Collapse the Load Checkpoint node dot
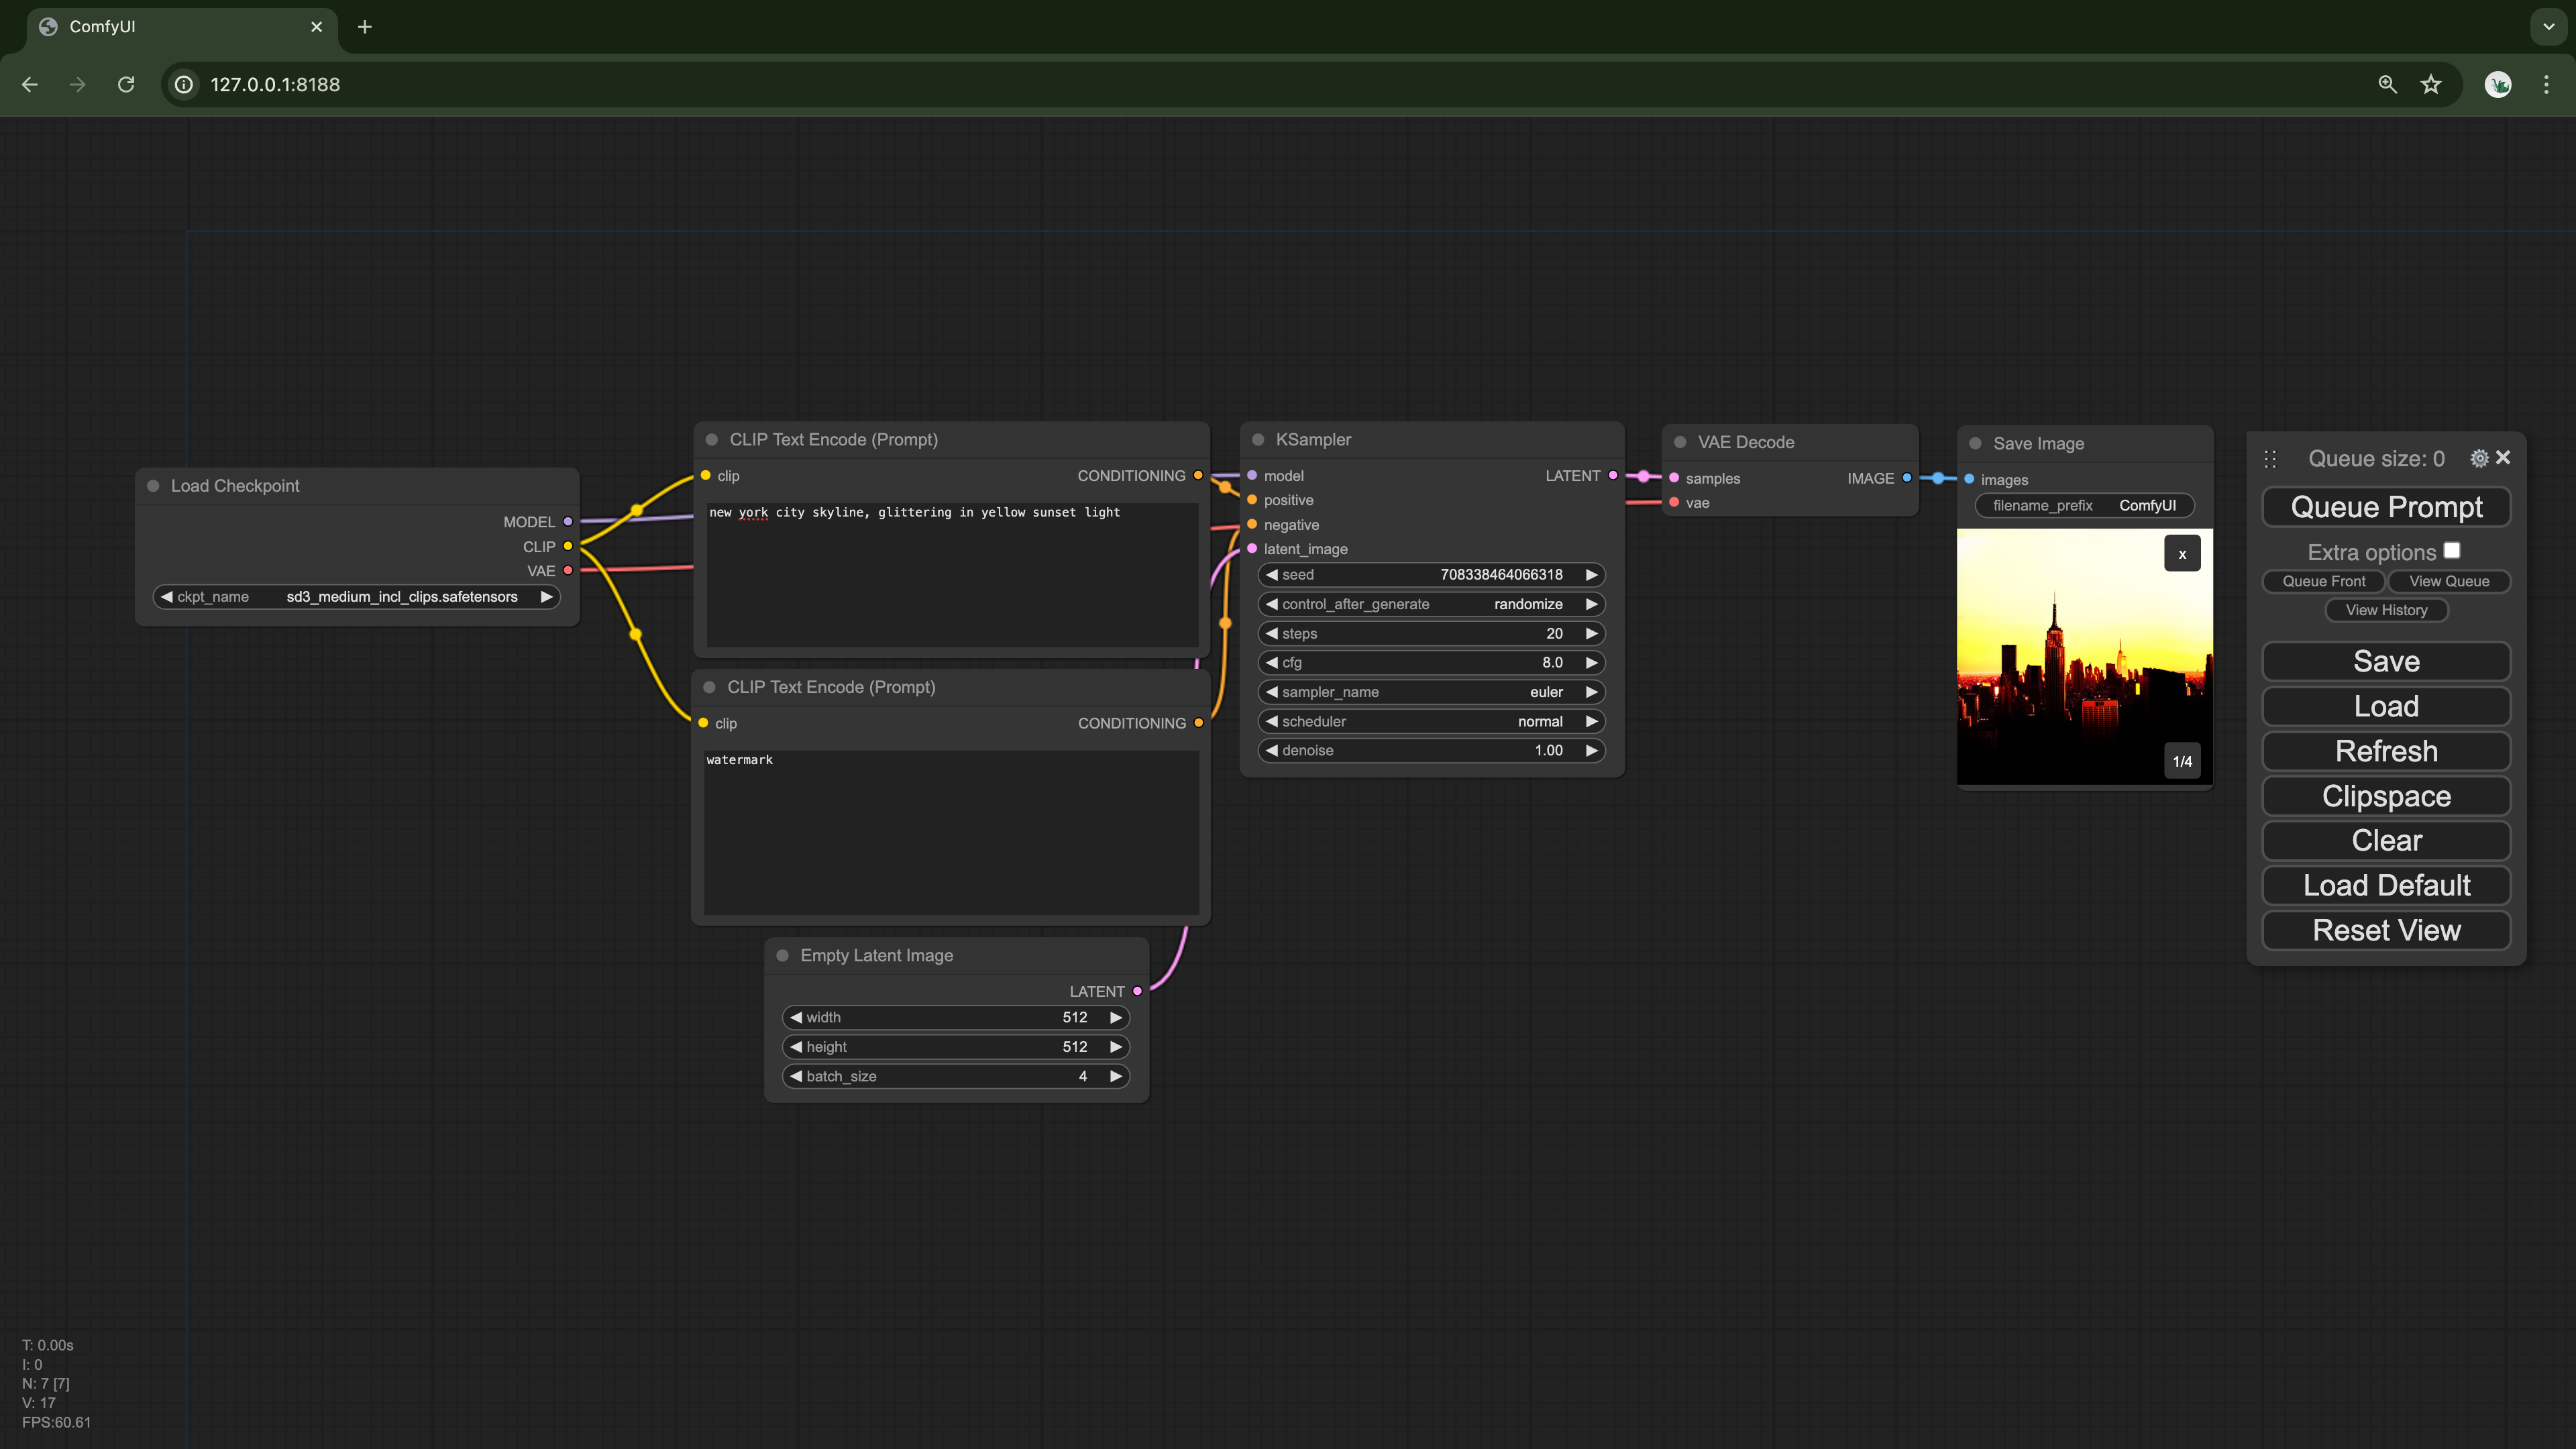The height and width of the screenshot is (1449, 2576). tap(154, 485)
